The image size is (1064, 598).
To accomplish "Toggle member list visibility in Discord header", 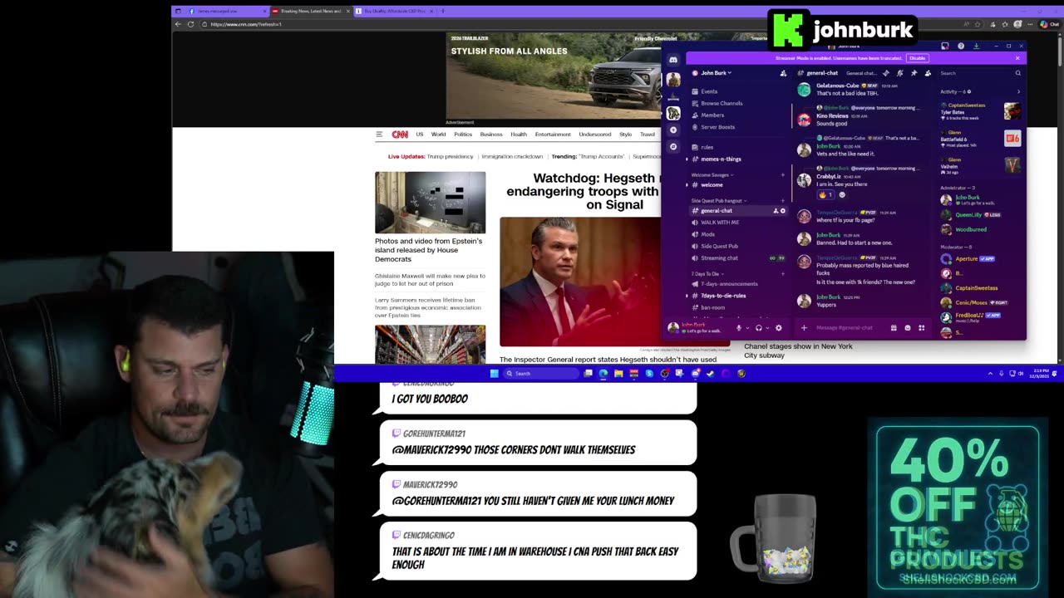I will click(928, 73).
